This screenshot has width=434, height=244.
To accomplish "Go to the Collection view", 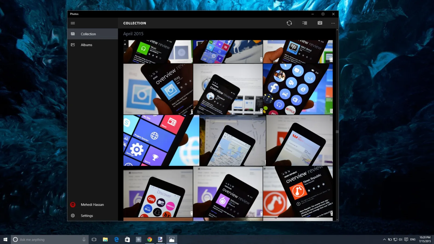I will (92, 34).
